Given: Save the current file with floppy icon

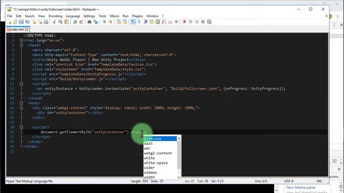Looking at the screenshot, I should tap(21, 21).
